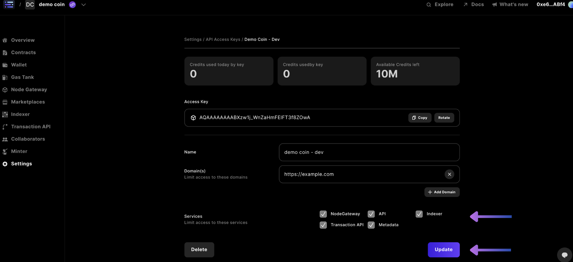Click the Gas Tank sidebar icon
This screenshot has width=573, height=262.
[5, 77]
